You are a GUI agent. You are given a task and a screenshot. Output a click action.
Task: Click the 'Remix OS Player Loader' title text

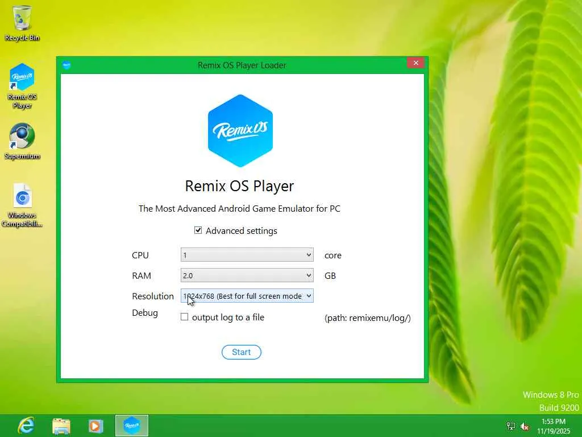coord(242,65)
